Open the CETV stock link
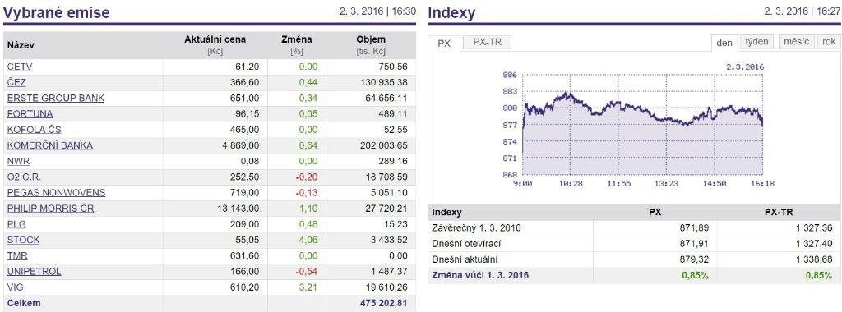 click(x=20, y=67)
